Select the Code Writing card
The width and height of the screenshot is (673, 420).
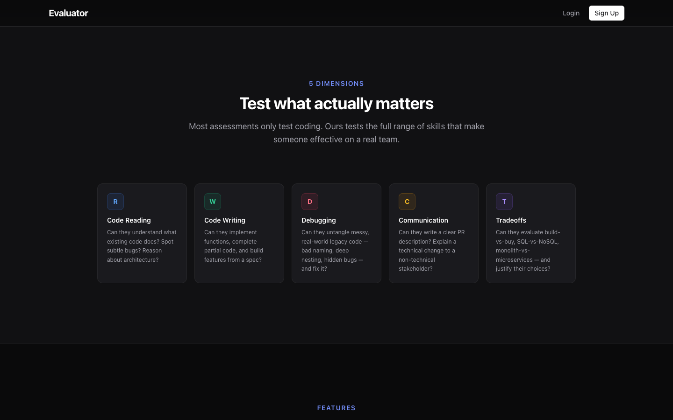click(239, 233)
